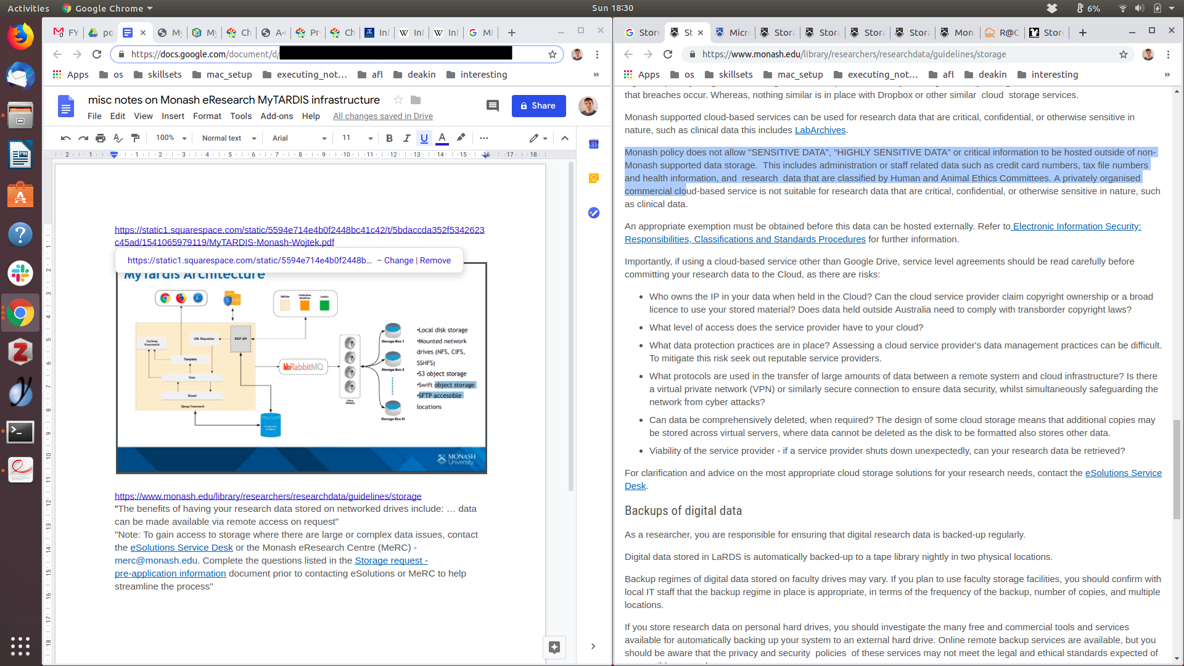Open the Add-ons menu

click(276, 116)
